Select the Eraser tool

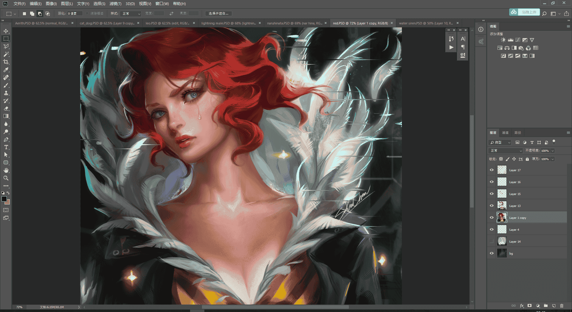pyautogui.click(x=6, y=108)
